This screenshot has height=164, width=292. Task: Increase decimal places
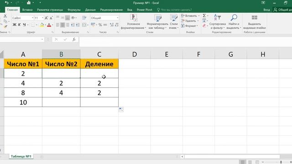[112, 25]
